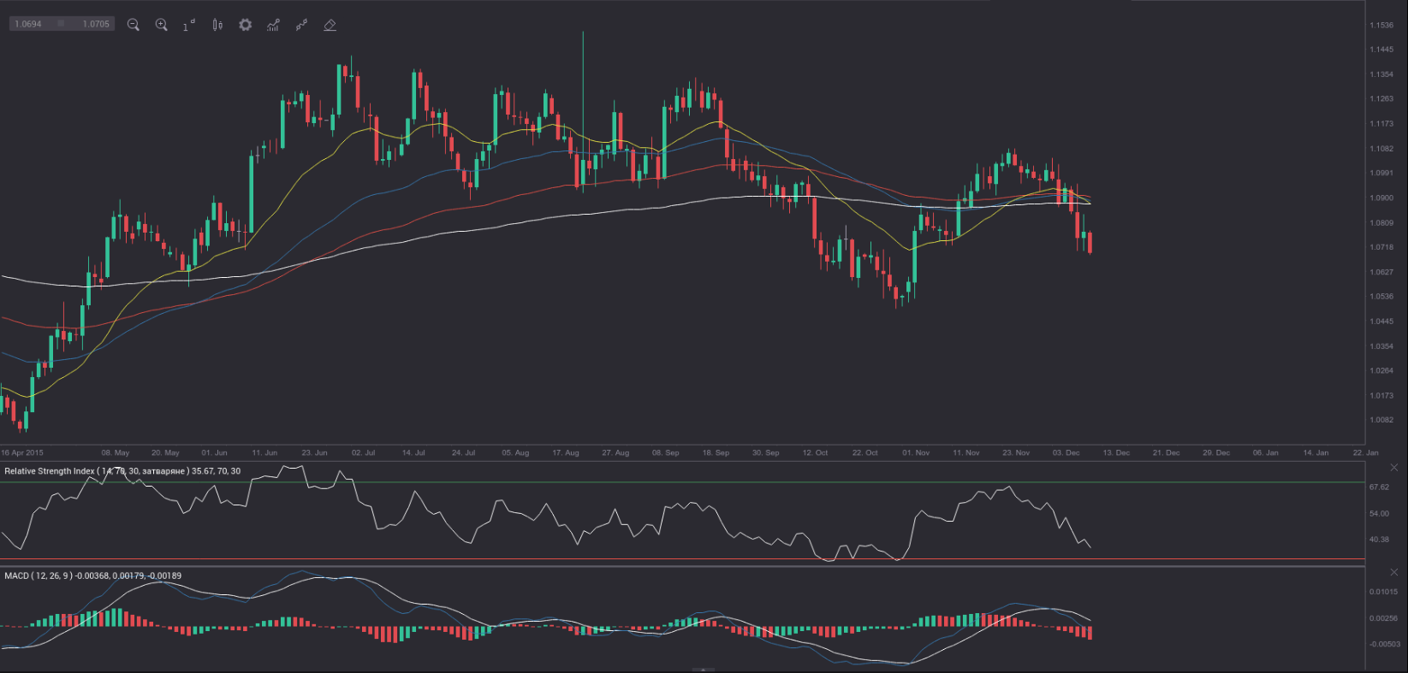Screen dimensions: 1408x673
Task: Click the bottom center panel resize handle
Action: 703,670
